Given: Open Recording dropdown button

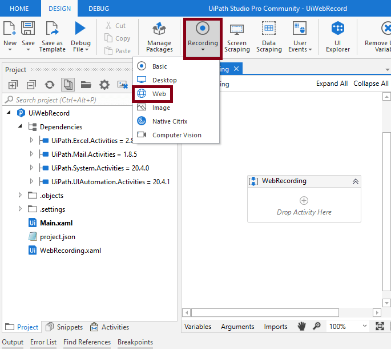Looking at the screenshot, I should point(203,39).
